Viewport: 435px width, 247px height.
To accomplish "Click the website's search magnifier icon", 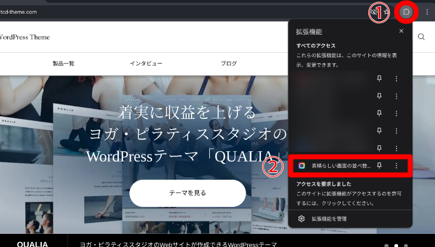I will (x=421, y=37).
